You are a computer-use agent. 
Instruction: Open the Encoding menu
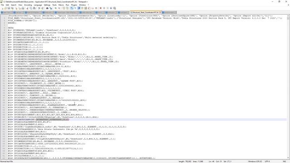(x=28, y=5)
